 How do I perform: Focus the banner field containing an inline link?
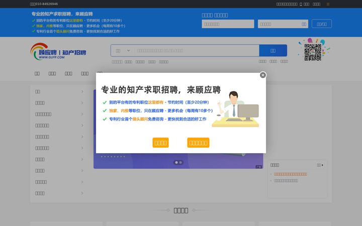283,24
